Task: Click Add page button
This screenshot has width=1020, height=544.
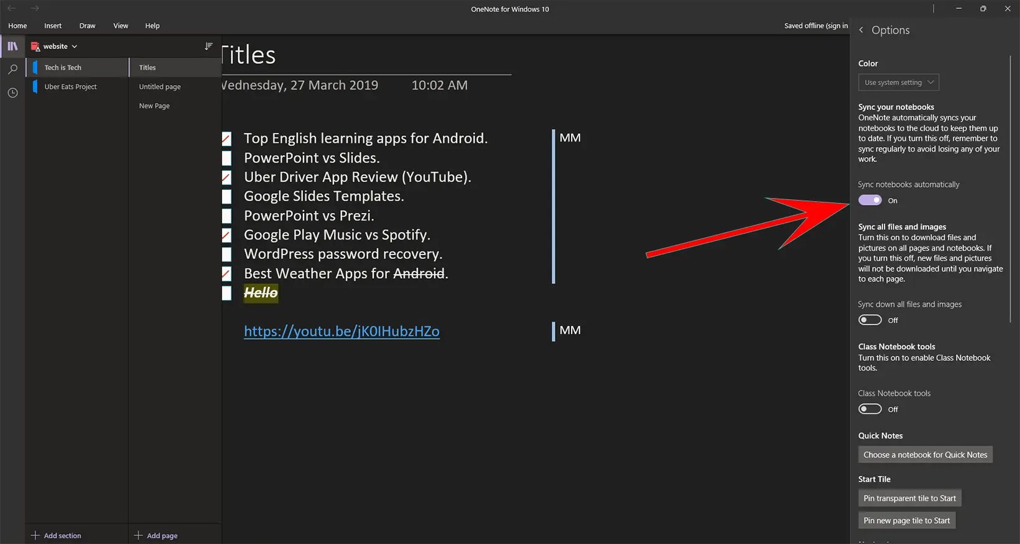Action: [156, 535]
